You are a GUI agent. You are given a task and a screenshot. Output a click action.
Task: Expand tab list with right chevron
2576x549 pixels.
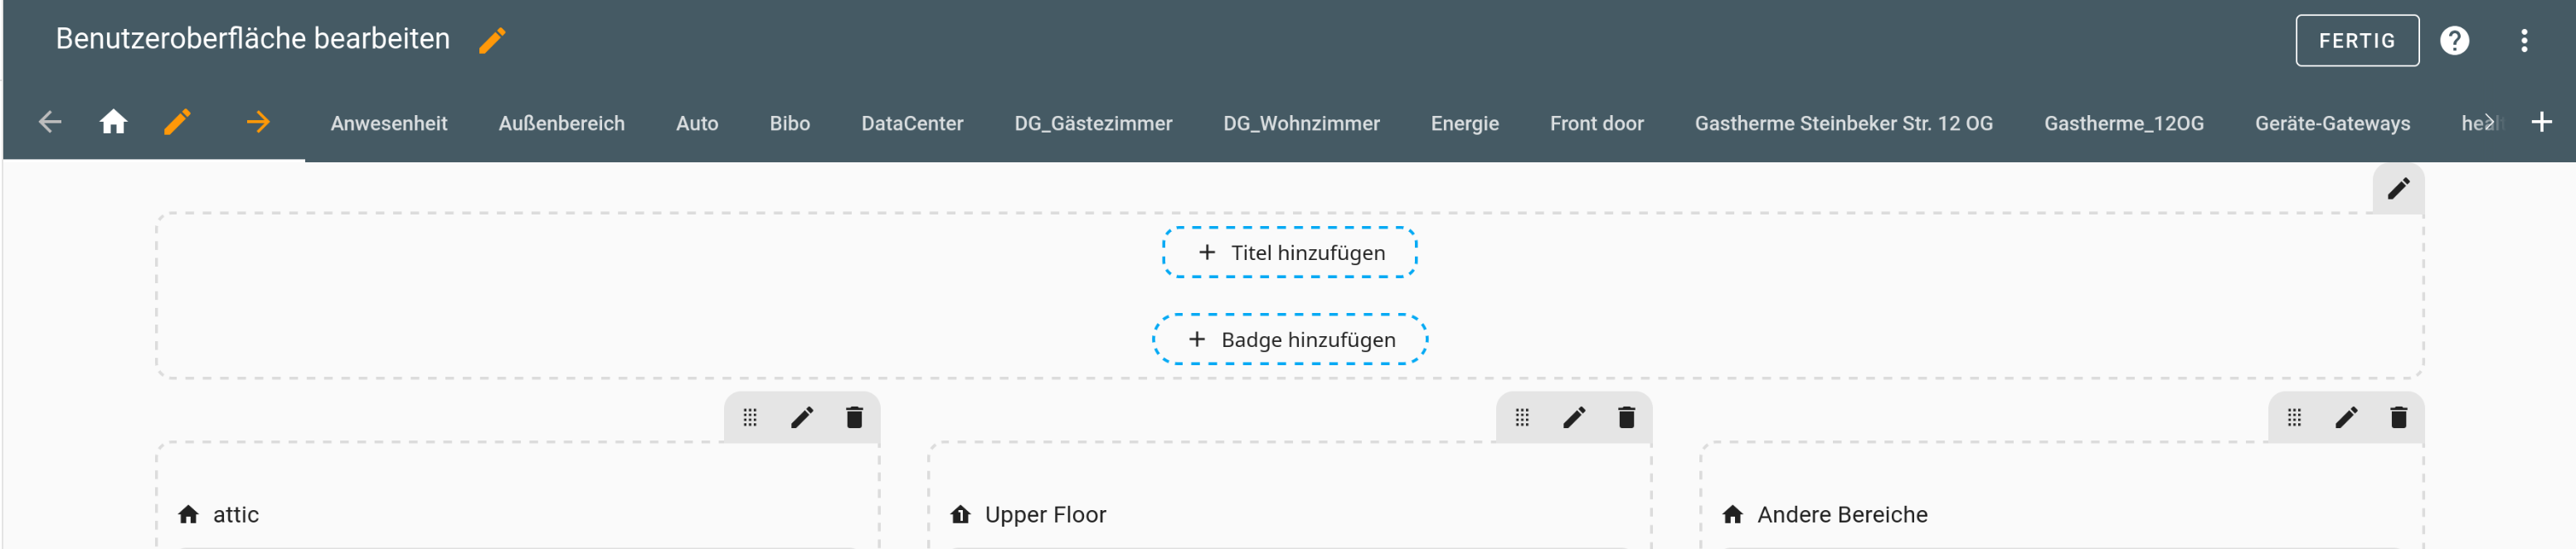[x=2490, y=122]
